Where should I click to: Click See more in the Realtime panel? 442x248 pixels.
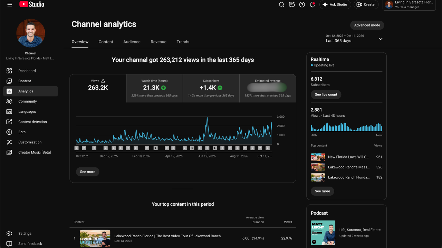pos(323,191)
